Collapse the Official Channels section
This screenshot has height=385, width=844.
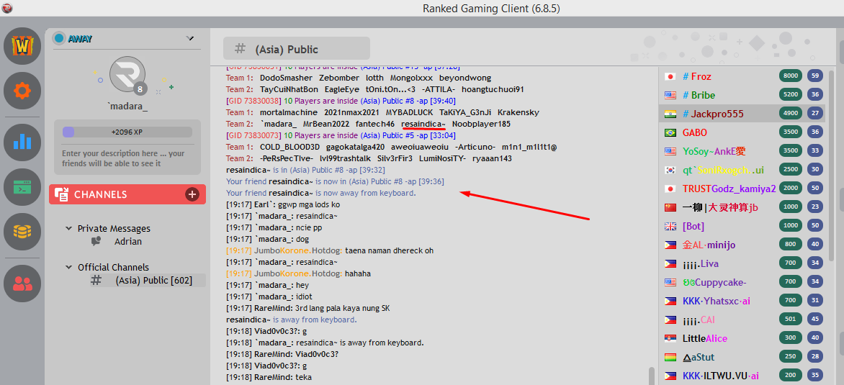pyautogui.click(x=68, y=267)
